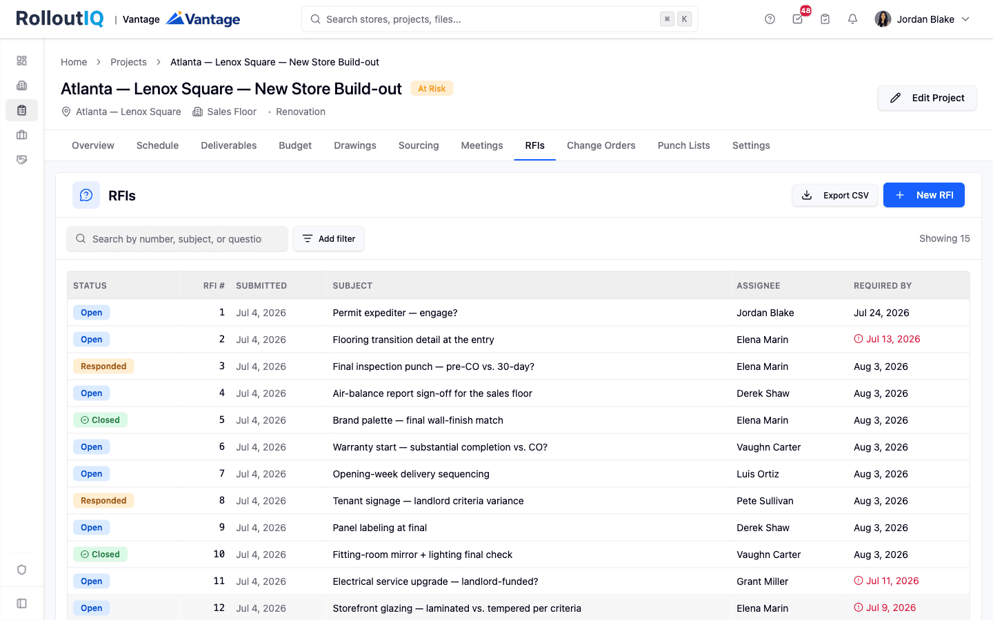Sort by the Assignee column header
Viewport: 993px width, 620px height.
759,286
